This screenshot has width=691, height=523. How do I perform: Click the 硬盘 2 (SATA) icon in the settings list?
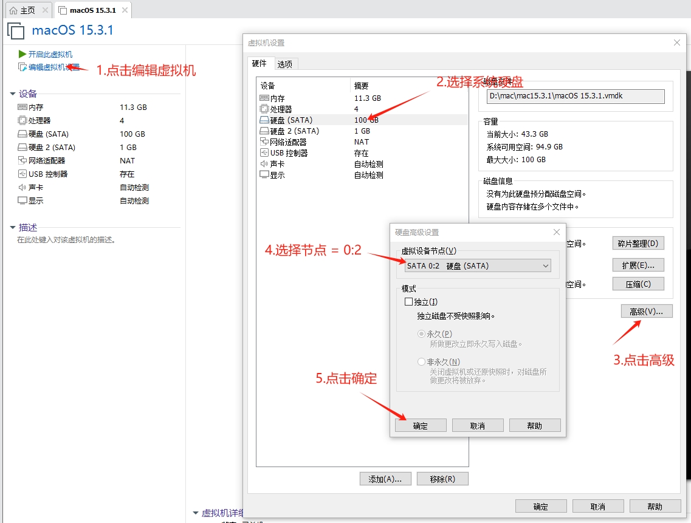tap(264, 131)
